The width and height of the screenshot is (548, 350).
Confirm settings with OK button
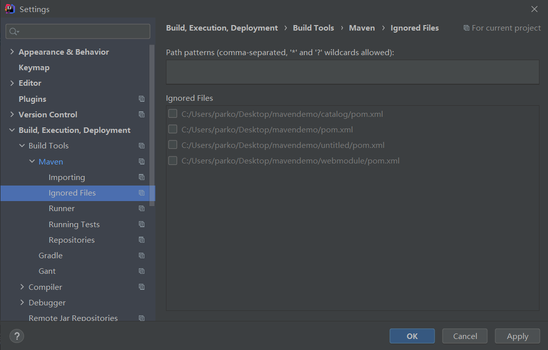coord(412,336)
